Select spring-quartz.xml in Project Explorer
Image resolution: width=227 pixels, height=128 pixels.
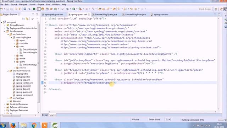coord(24,92)
